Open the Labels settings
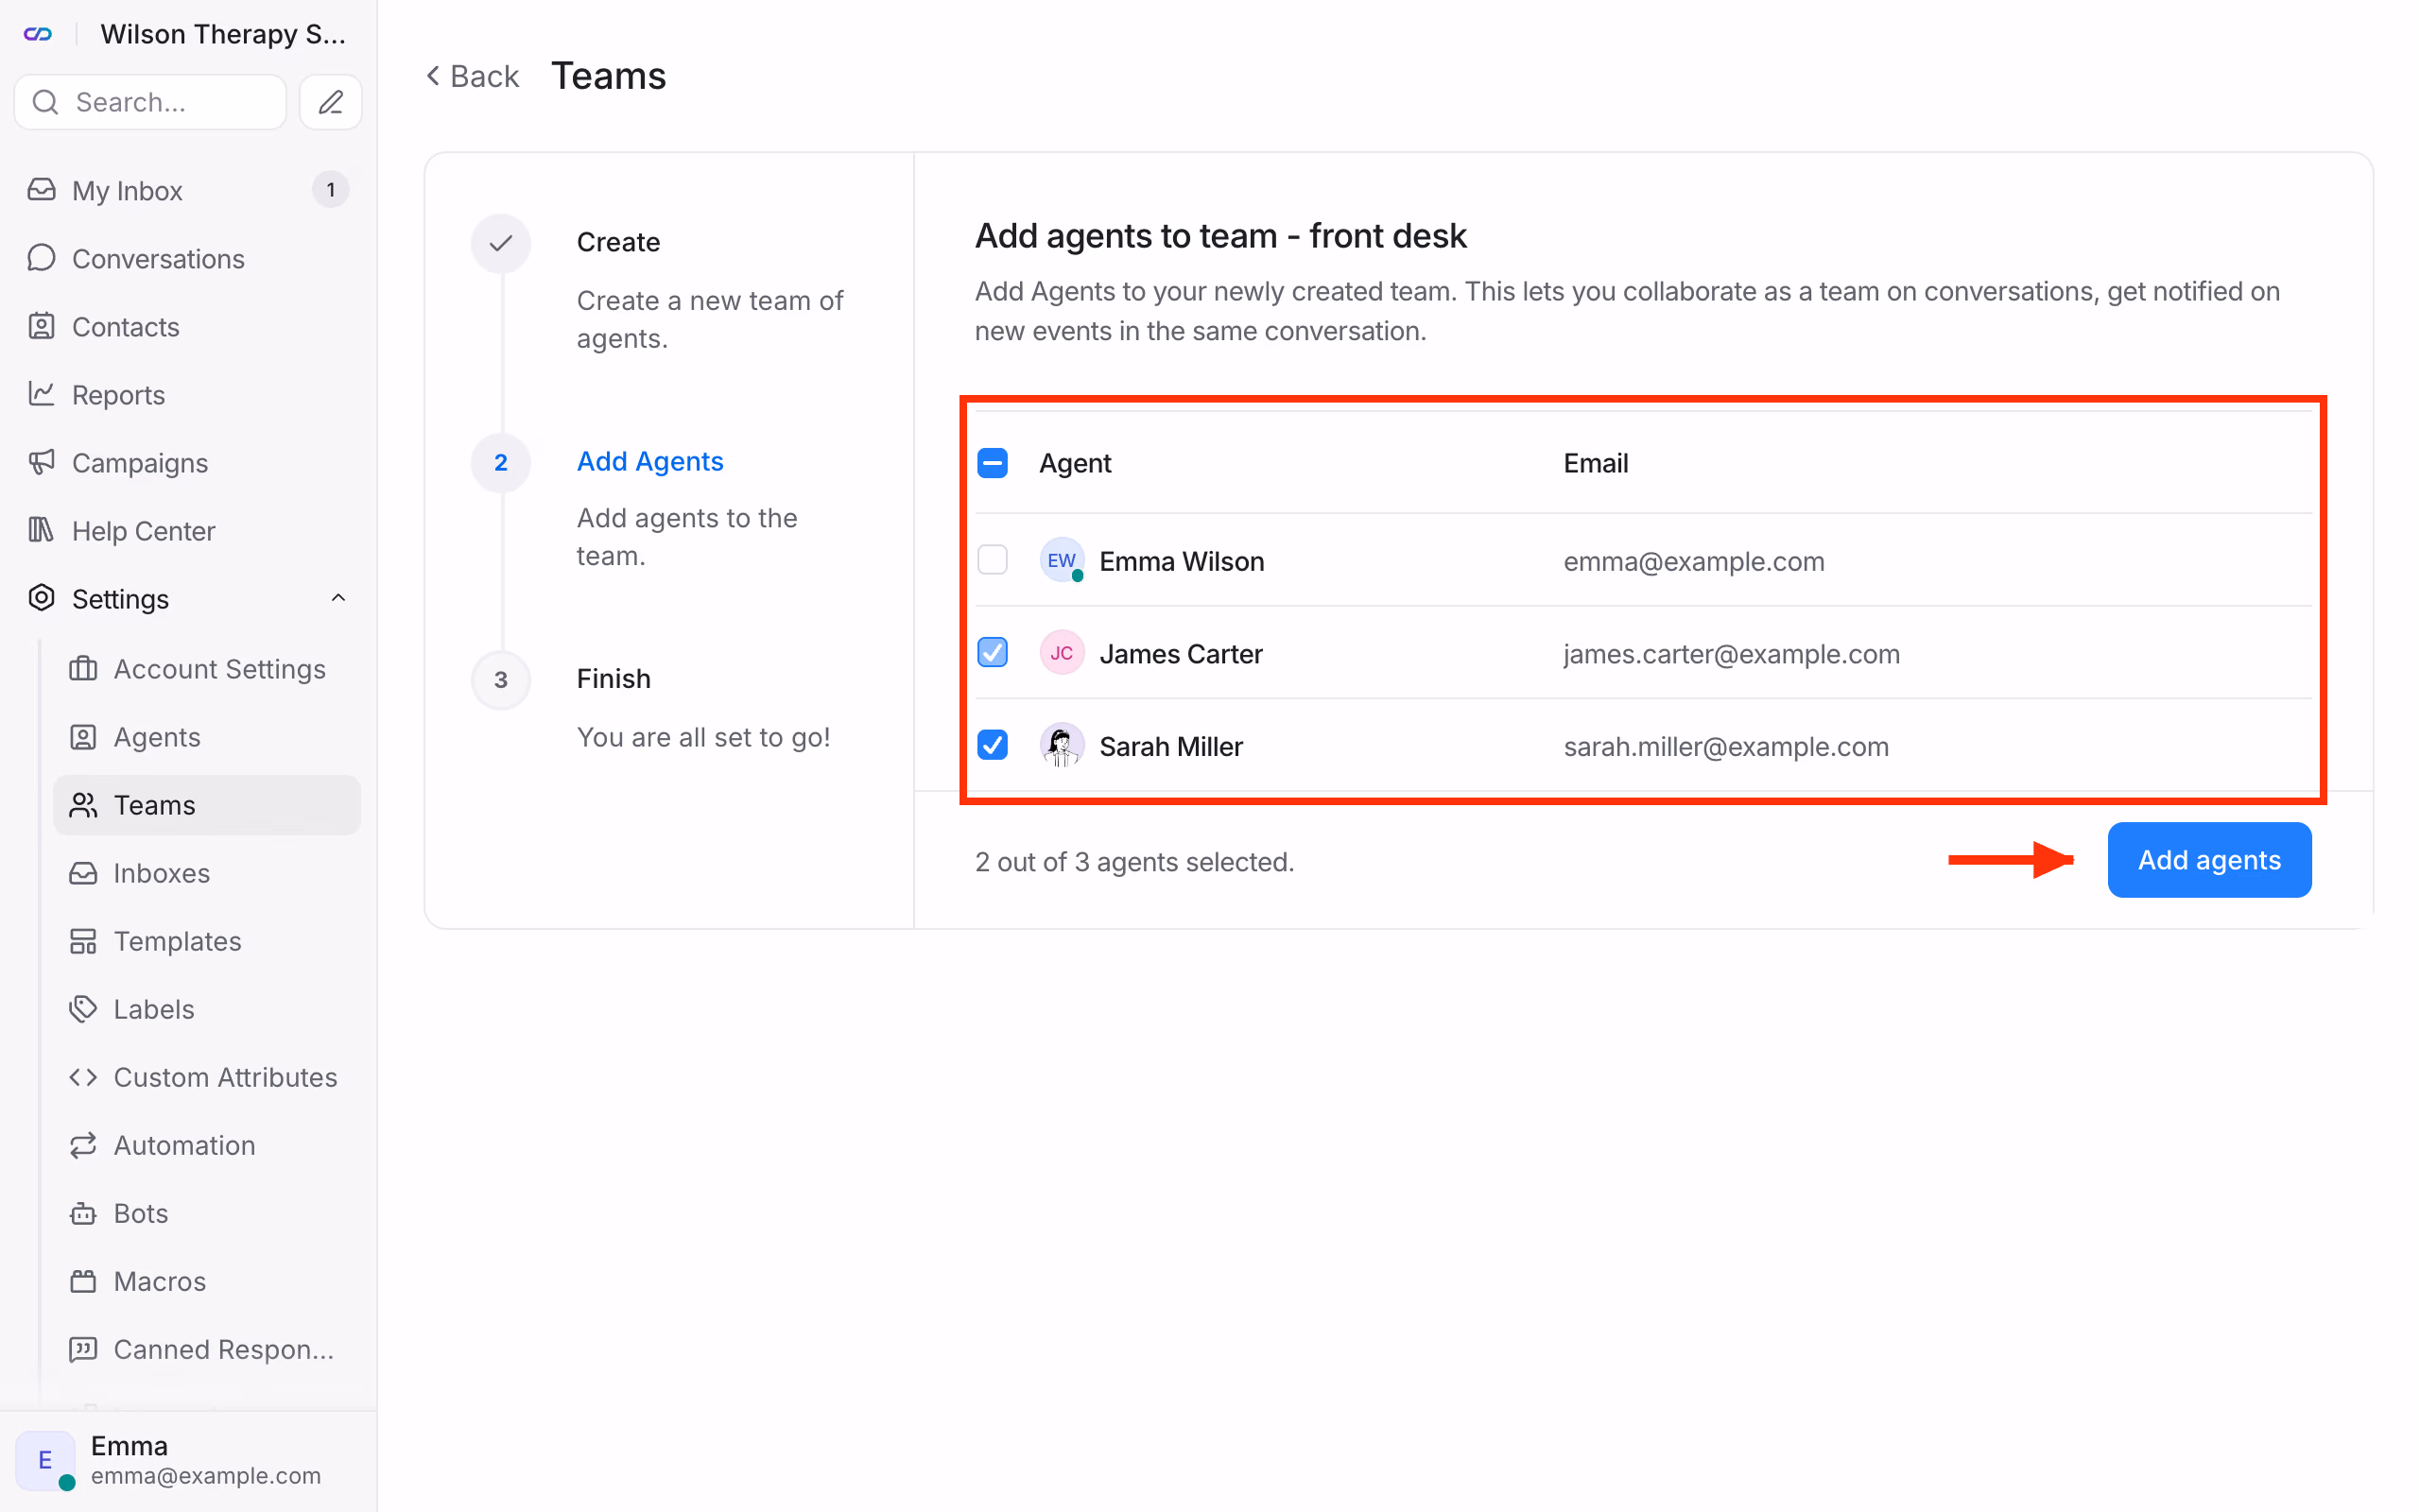Screen dimensions: 2420x1512 pyautogui.click(x=207, y=1008)
